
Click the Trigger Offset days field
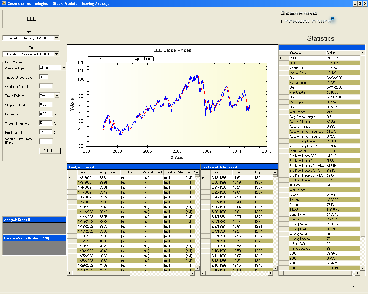[44, 77]
